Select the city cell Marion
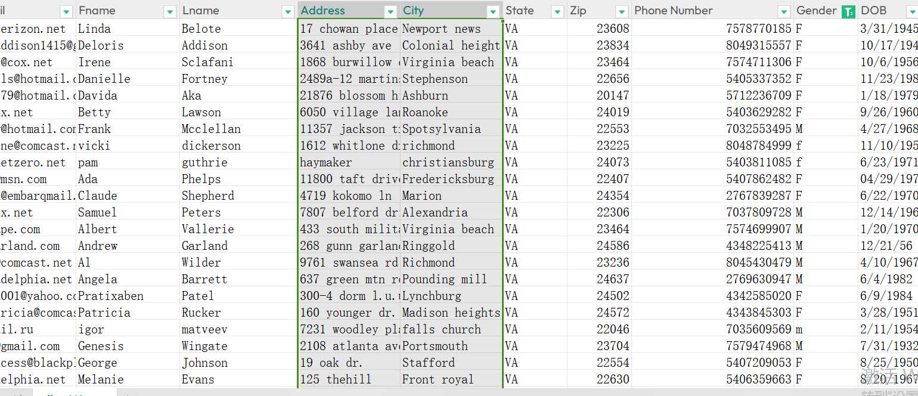The height and width of the screenshot is (396, 918). click(x=451, y=196)
